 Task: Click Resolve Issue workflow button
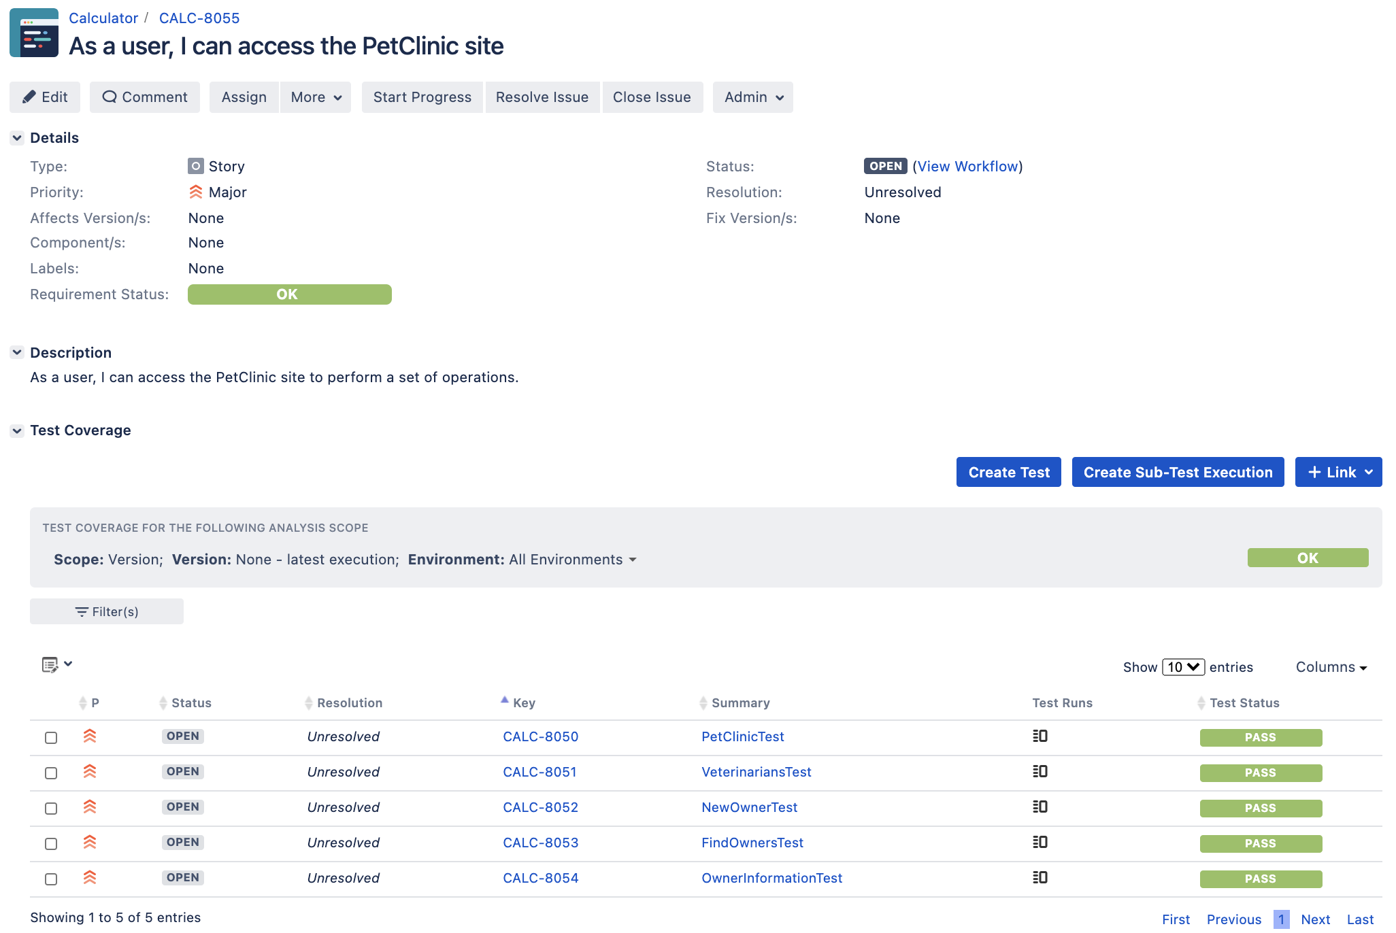[x=542, y=97]
